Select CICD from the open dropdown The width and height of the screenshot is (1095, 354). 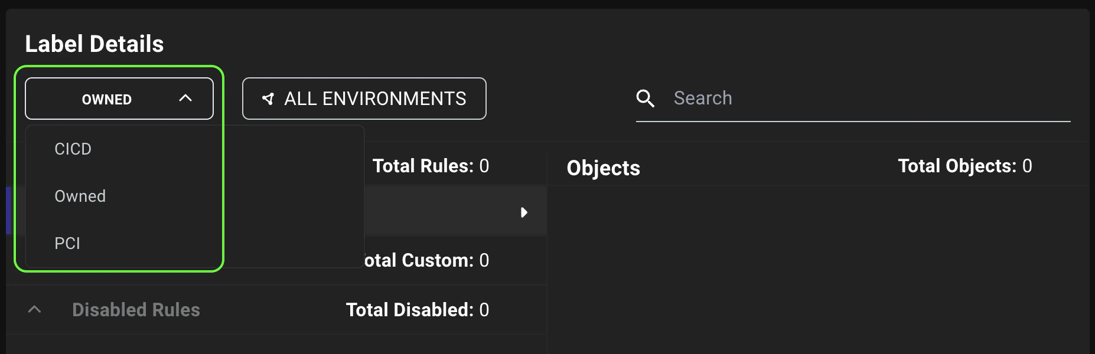click(73, 149)
